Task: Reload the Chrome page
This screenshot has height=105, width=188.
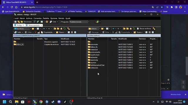Action: (x=12, y=7)
